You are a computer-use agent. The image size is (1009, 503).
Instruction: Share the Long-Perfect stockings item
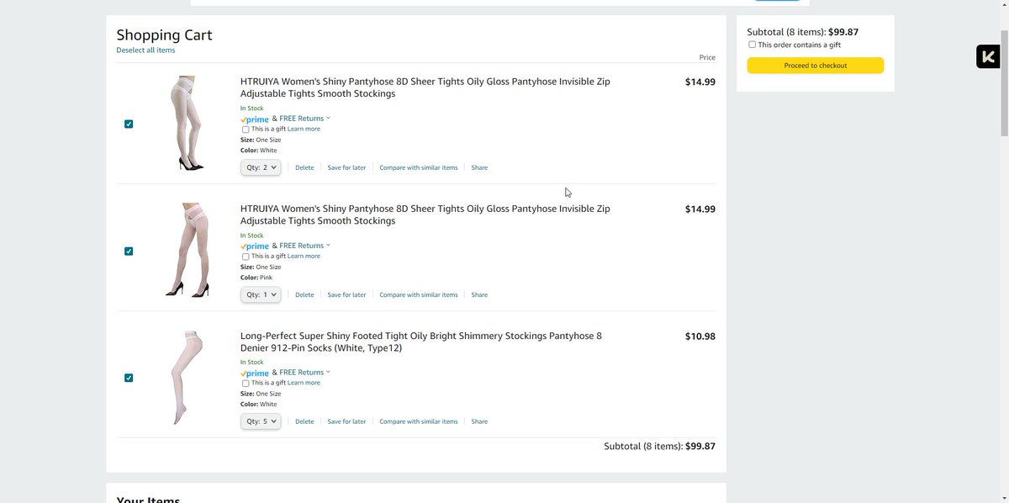point(479,421)
